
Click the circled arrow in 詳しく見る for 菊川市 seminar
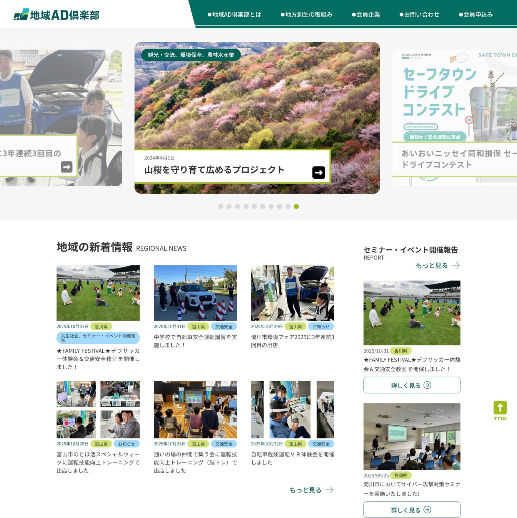coord(427,509)
